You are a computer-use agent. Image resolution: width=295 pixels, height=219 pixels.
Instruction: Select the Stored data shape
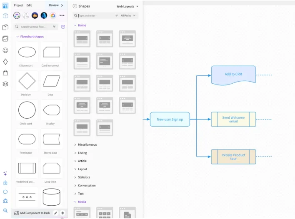[51, 139]
